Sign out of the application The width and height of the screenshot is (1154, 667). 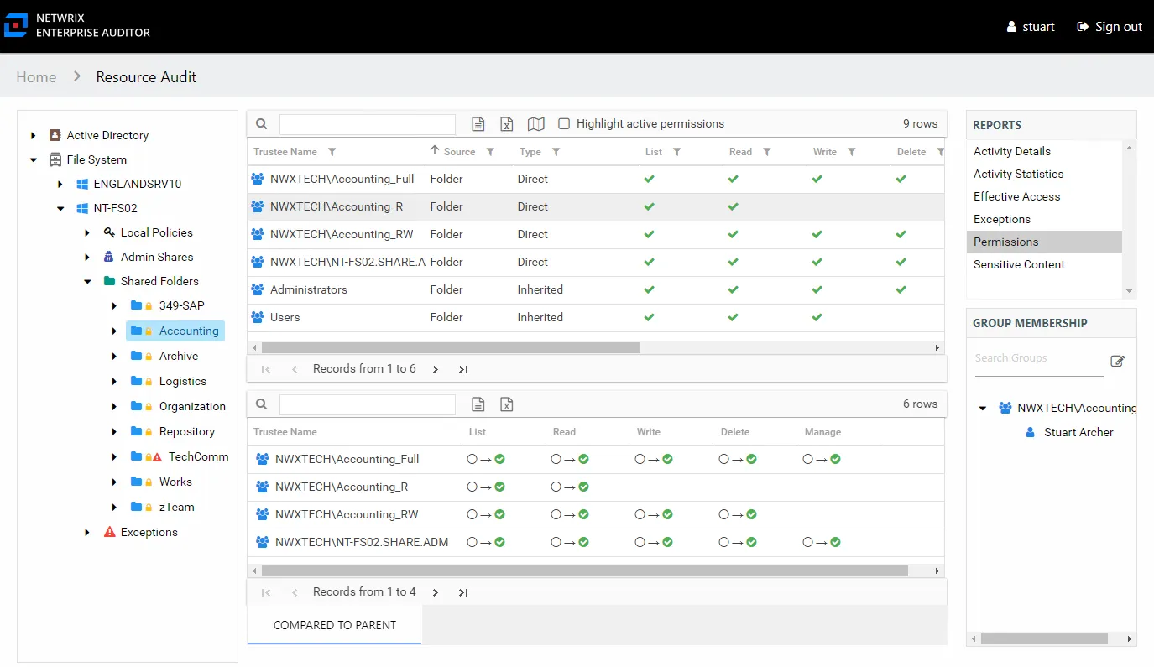(1110, 27)
